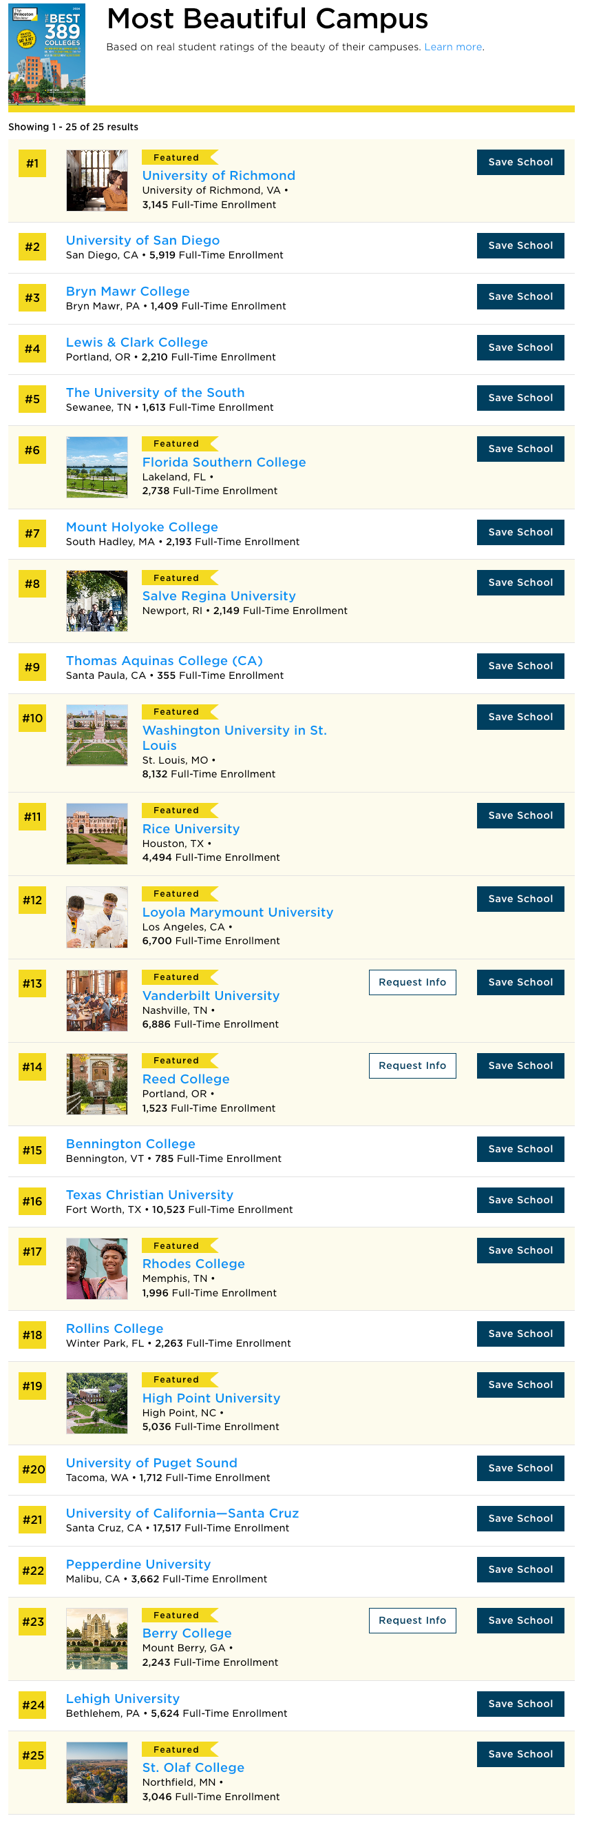Open the University of Richmond thumbnail photo

(97, 181)
